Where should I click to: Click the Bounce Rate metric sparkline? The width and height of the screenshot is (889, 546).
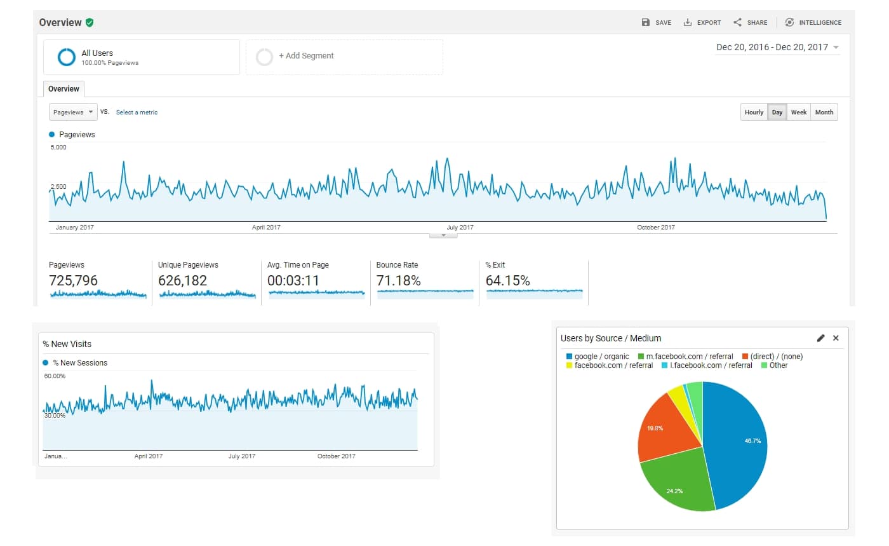point(425,293)
